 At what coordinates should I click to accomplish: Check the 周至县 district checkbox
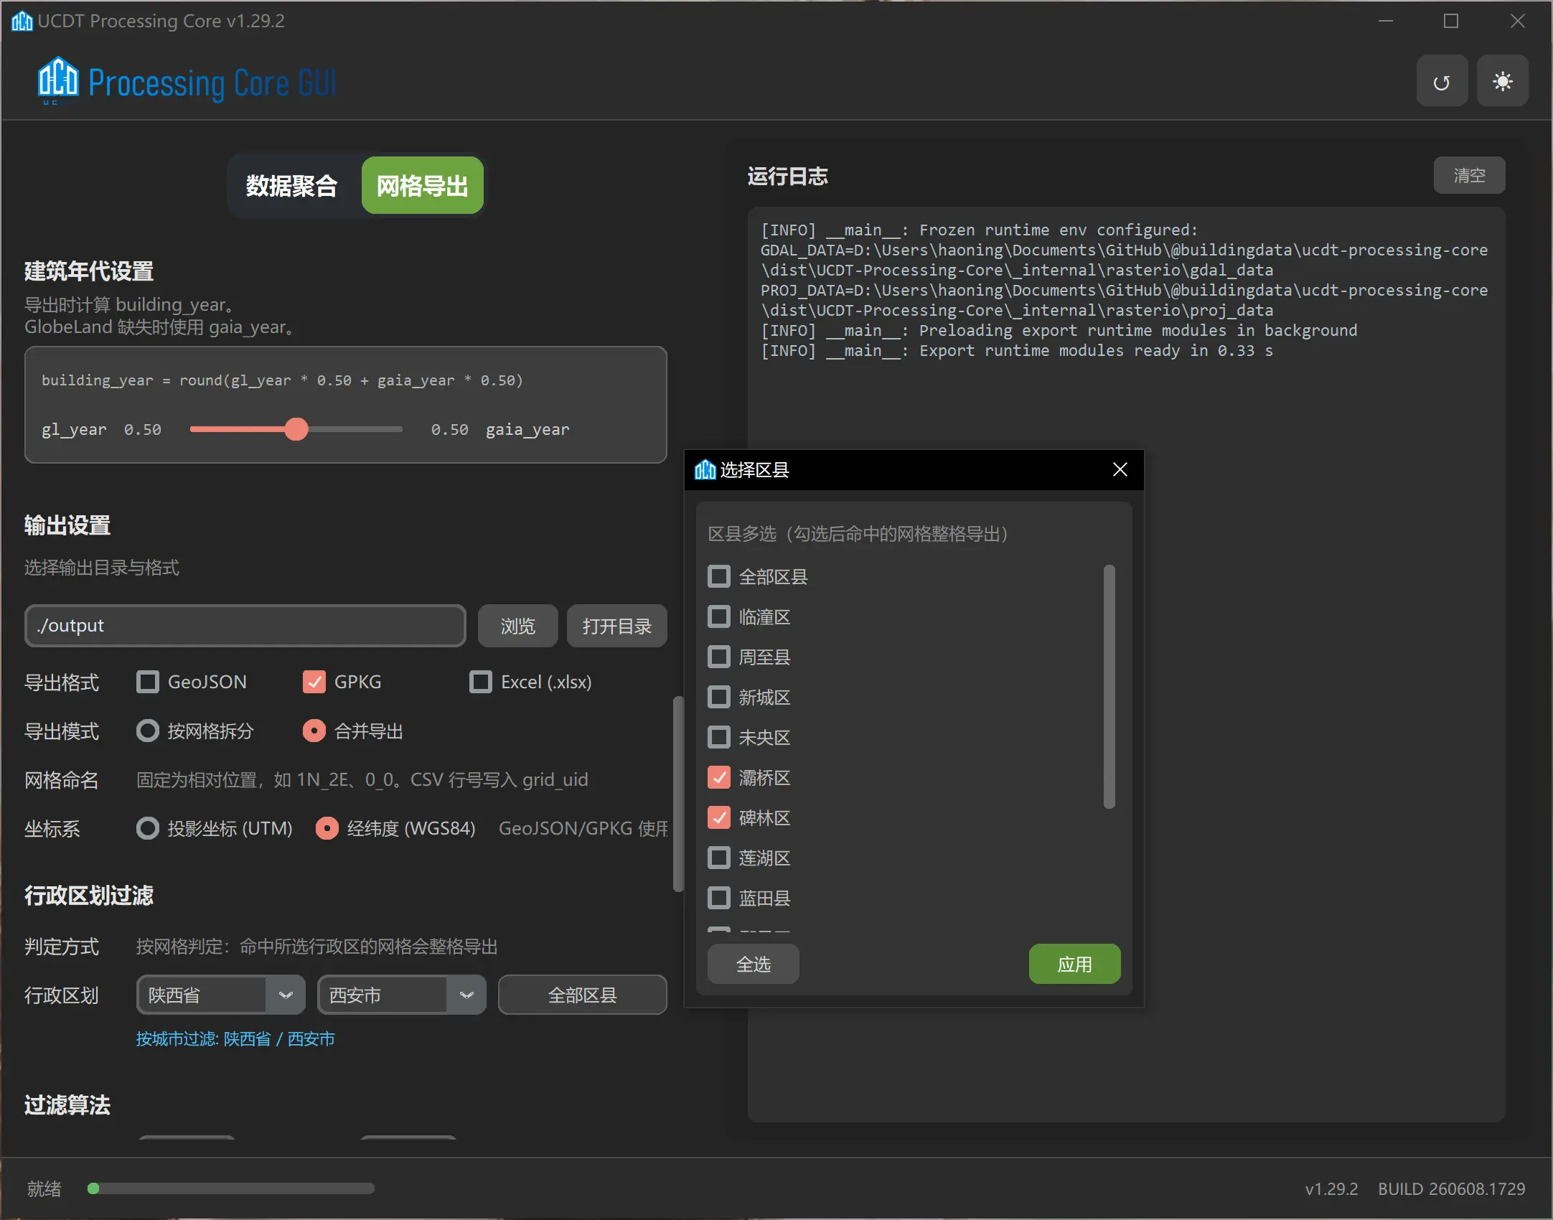click(719, 657)
